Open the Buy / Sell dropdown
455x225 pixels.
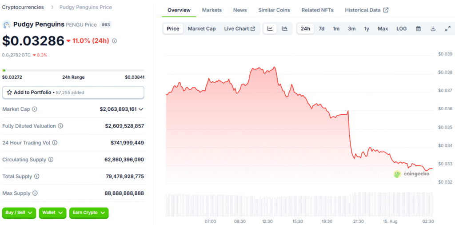pos(19,213)
